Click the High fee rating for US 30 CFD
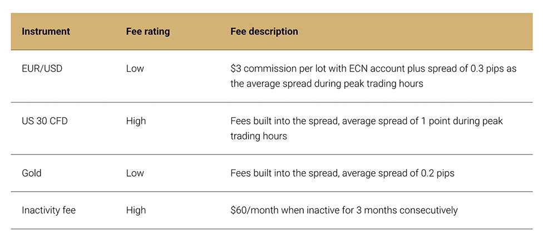The height and width of the screenshot is (240, 543). 136,121
